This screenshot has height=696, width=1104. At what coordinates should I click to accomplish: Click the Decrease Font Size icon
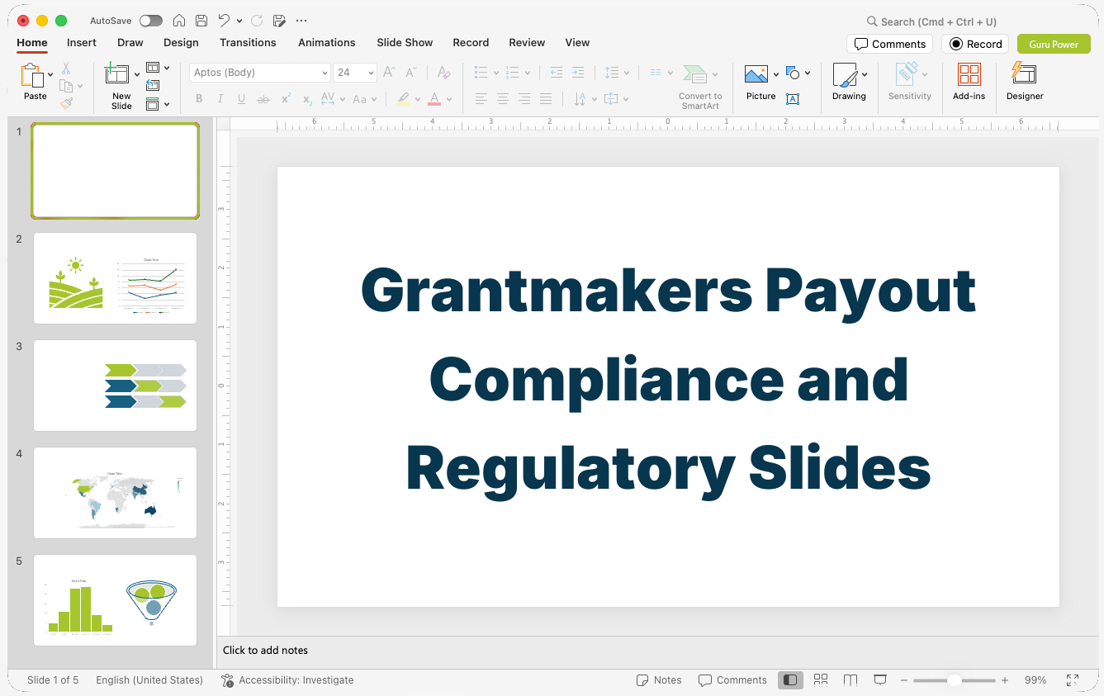(411, 73)
